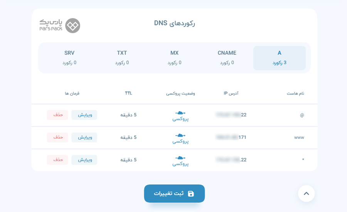Delete the wildcard * record

pyautogui.click(x=57, y=160)
